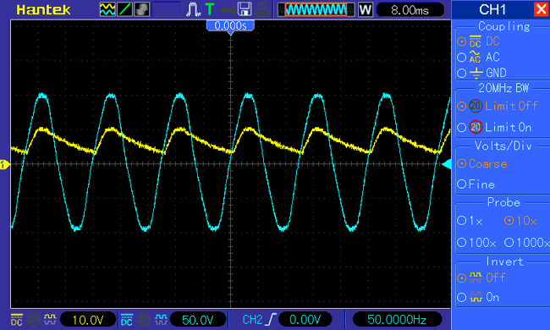Click the CH1 bandwidth limit status icon
Image resolution: width=550 pixels, height=330 pixels.
(x=33, y=320)
